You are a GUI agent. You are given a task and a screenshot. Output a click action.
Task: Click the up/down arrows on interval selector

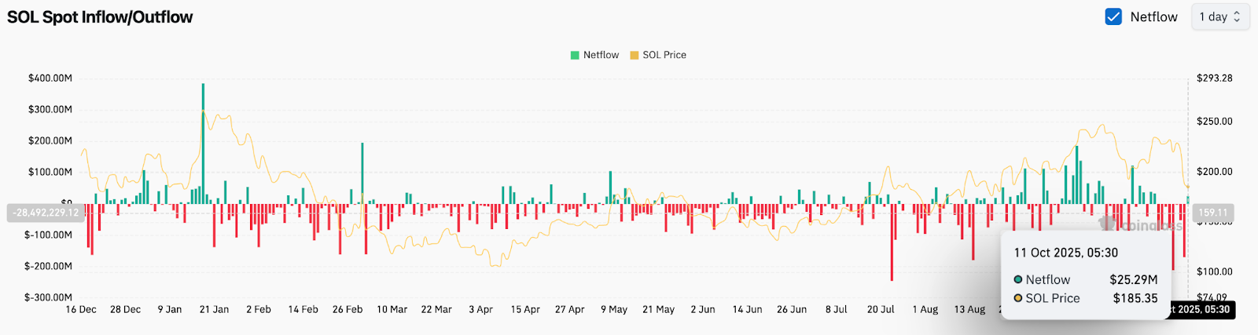1237,16
